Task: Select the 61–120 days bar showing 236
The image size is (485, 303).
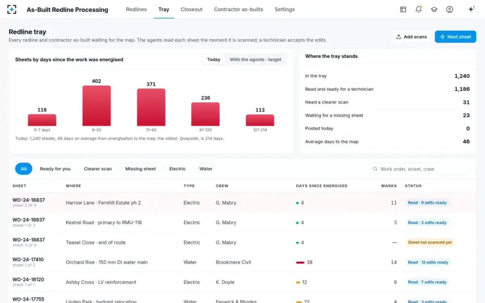Action: pos(205,114)
